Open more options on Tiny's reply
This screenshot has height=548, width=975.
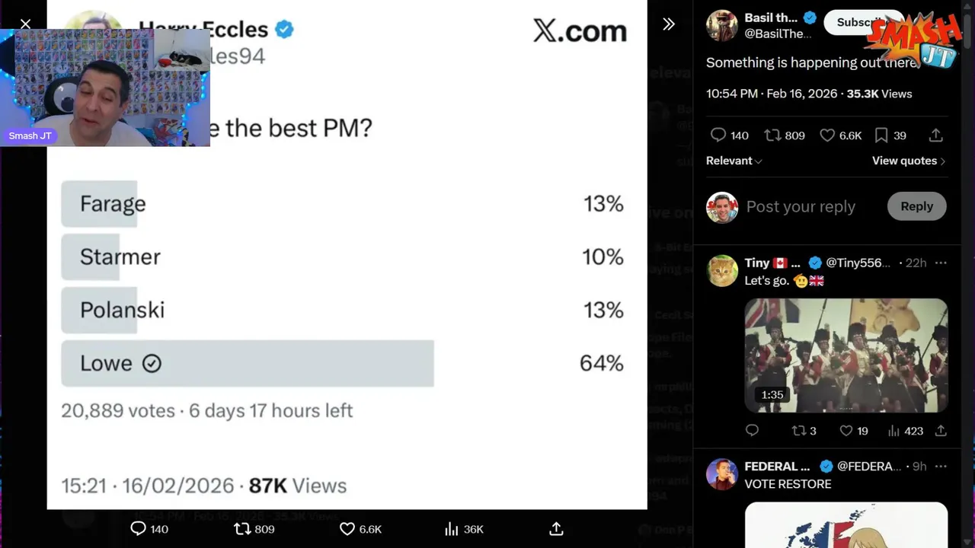coord(941,263)
